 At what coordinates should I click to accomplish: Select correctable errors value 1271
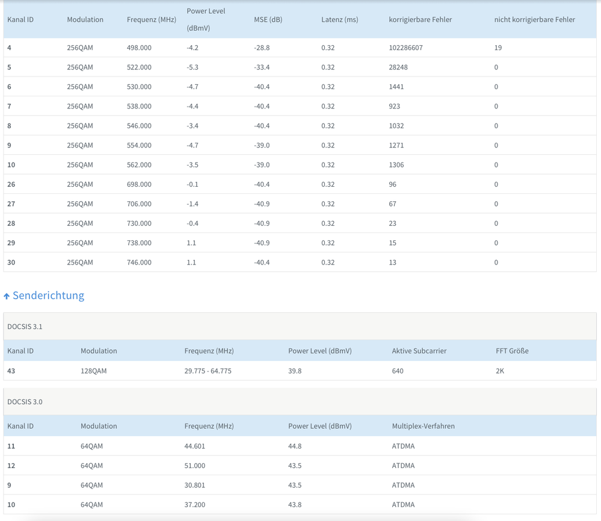pyautogui.click(x=396, y=145)
